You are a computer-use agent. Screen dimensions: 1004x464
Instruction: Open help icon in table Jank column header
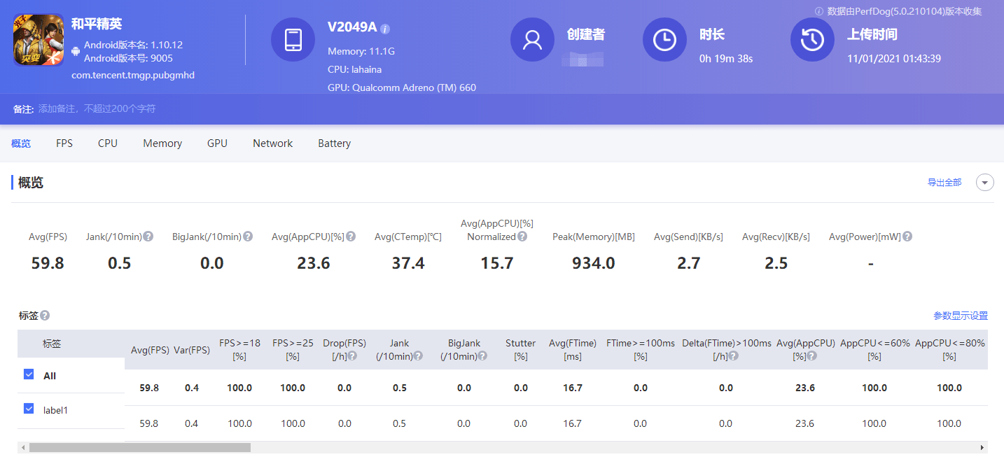coord(418,356)
